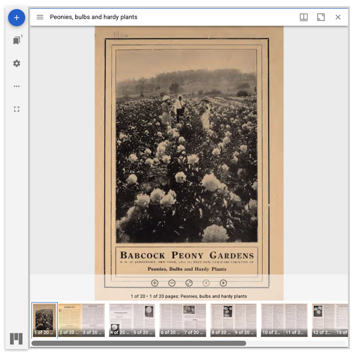This screenshot has height=354, width=359.
Task: Select thumbnail 11 of 20
Action: point(296,320)
